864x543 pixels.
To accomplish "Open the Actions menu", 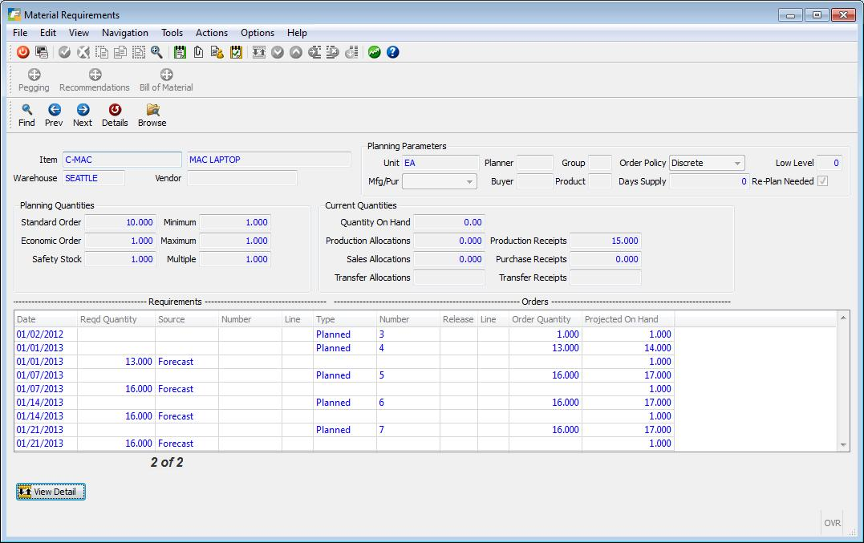I will pos(211,33).
